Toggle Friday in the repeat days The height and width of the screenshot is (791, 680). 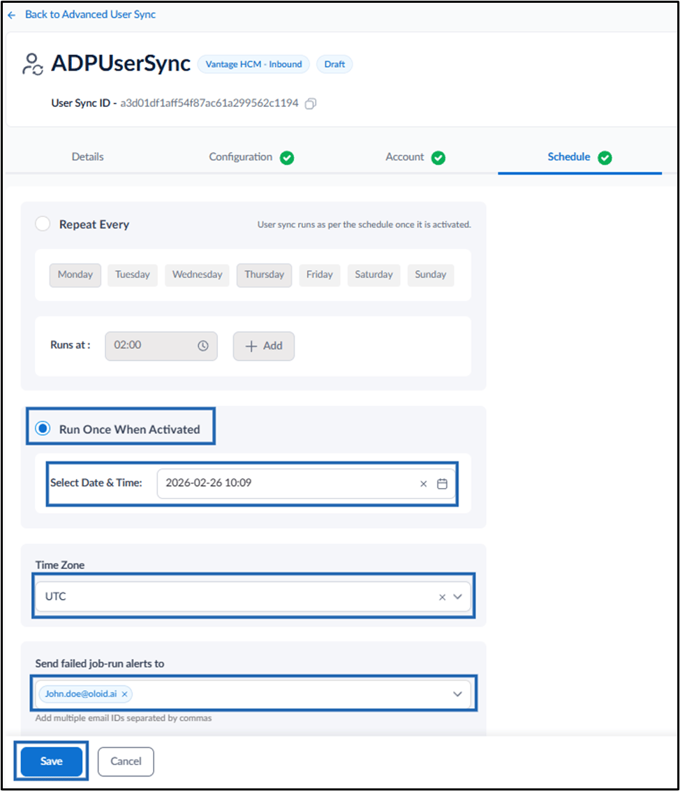coord(320,275)
